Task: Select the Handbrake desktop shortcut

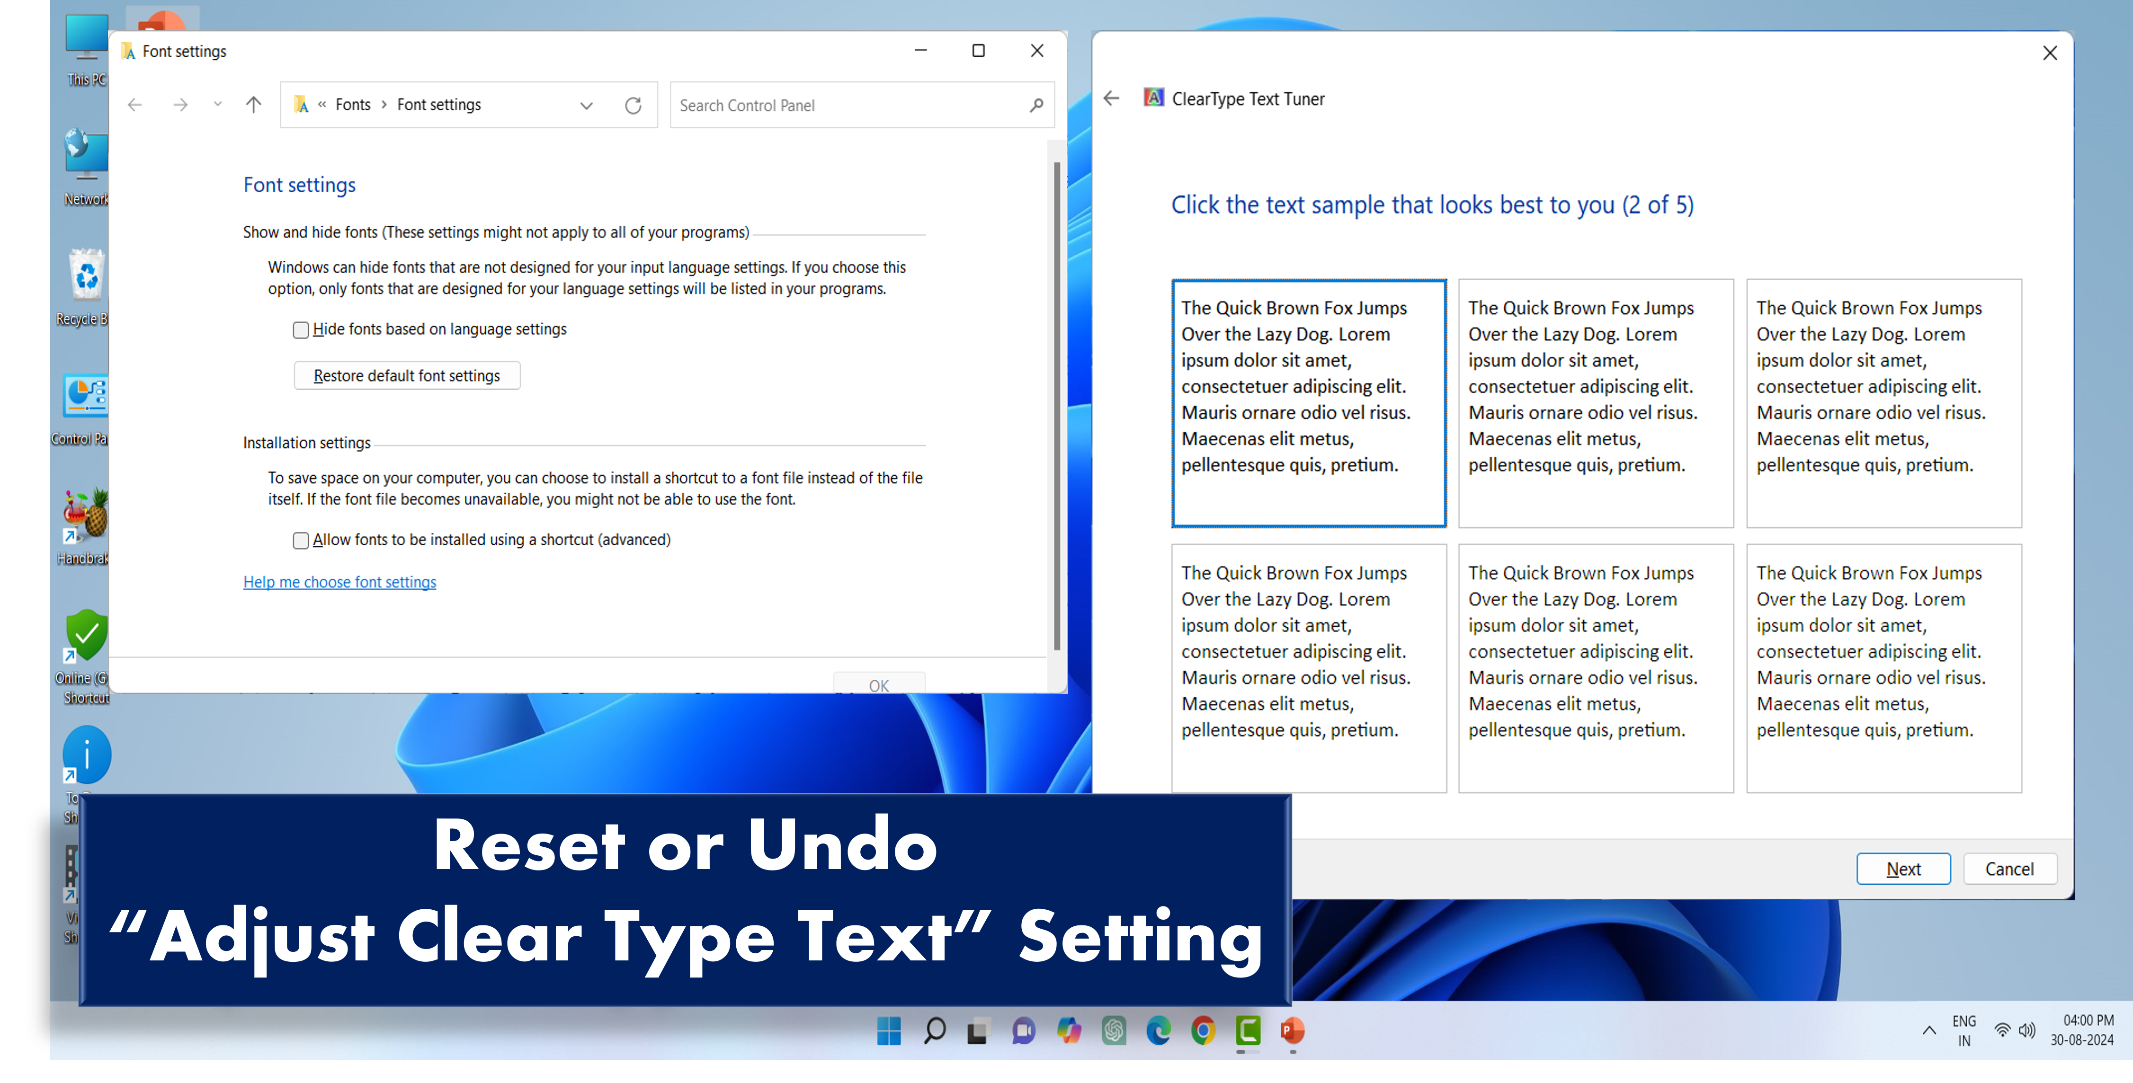Action: pyautogui.click(x=83, y=527)
